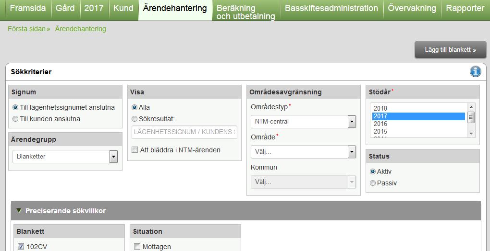The height and width of the screenshot is (251, 490).
Task: Toggle the Mottagen situation checkbox
Action: coord(137,247)
